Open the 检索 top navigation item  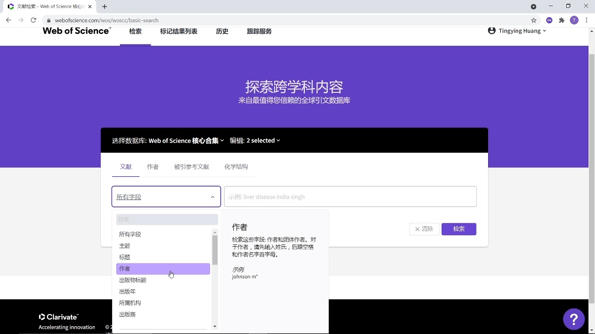[x=135, y=31]
